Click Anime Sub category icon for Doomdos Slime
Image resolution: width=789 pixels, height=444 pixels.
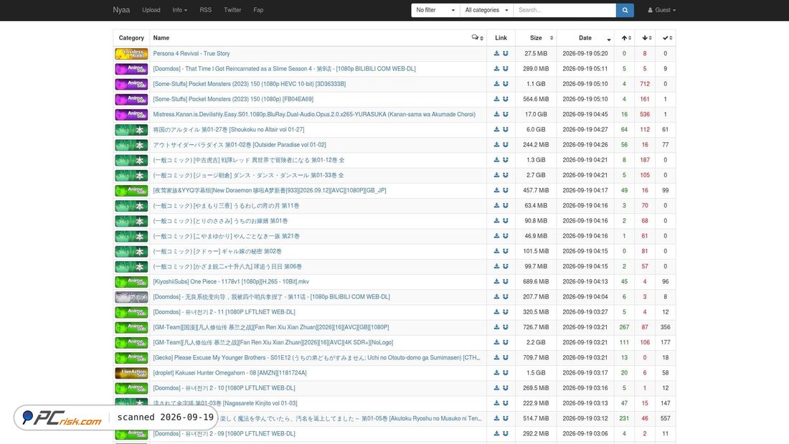131,68
